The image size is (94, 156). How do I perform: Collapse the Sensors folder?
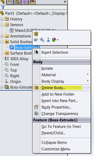point(2,25)
